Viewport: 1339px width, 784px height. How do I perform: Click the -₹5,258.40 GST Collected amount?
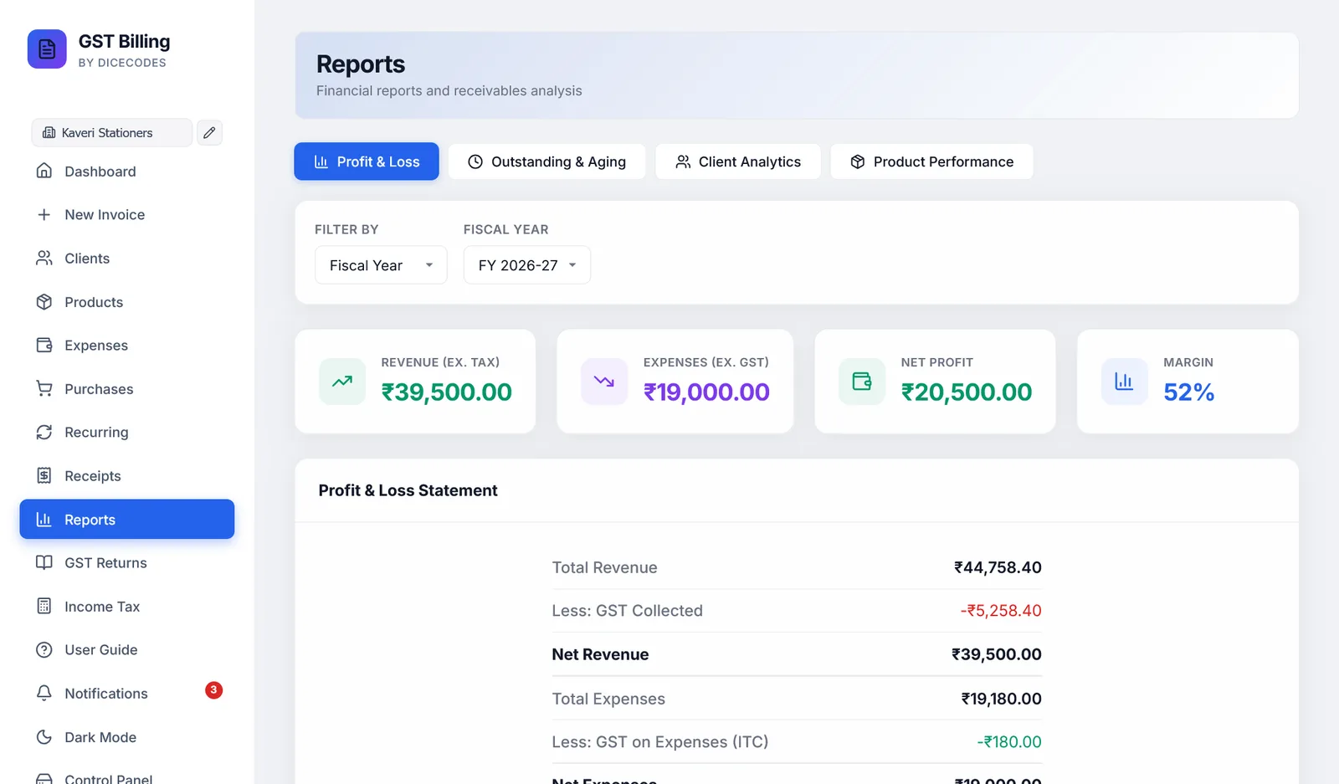tap(1001, 611)
